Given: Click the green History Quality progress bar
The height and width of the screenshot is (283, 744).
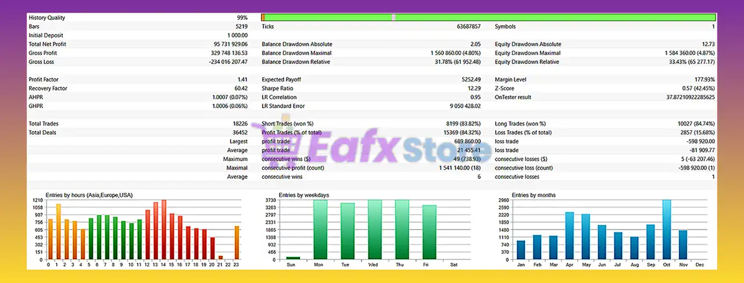Looking at the screenshot, I should 488,17.
